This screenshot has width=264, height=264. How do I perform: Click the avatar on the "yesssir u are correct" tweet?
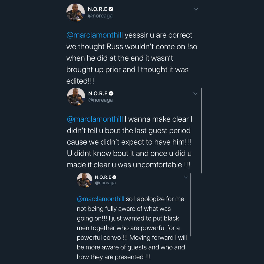pyautogui.click(x=76, y=12)
